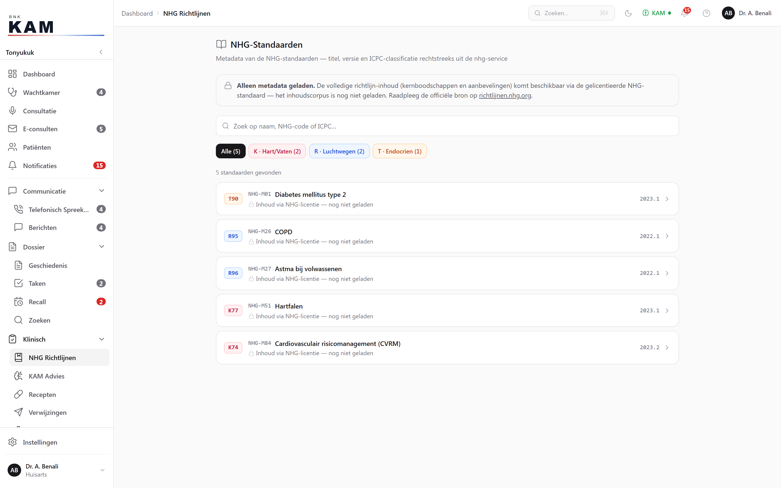
Task: Open sidebar Zoeken under Dossier
Action: [x=60, y=320]
